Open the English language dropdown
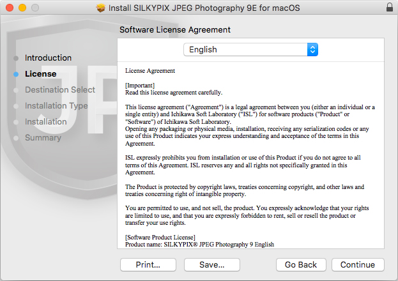 point(250,50)
